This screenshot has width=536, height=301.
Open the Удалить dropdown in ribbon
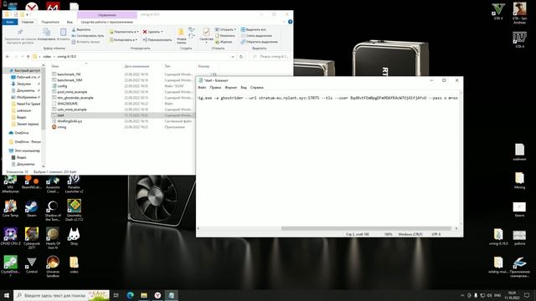(152, 32)
